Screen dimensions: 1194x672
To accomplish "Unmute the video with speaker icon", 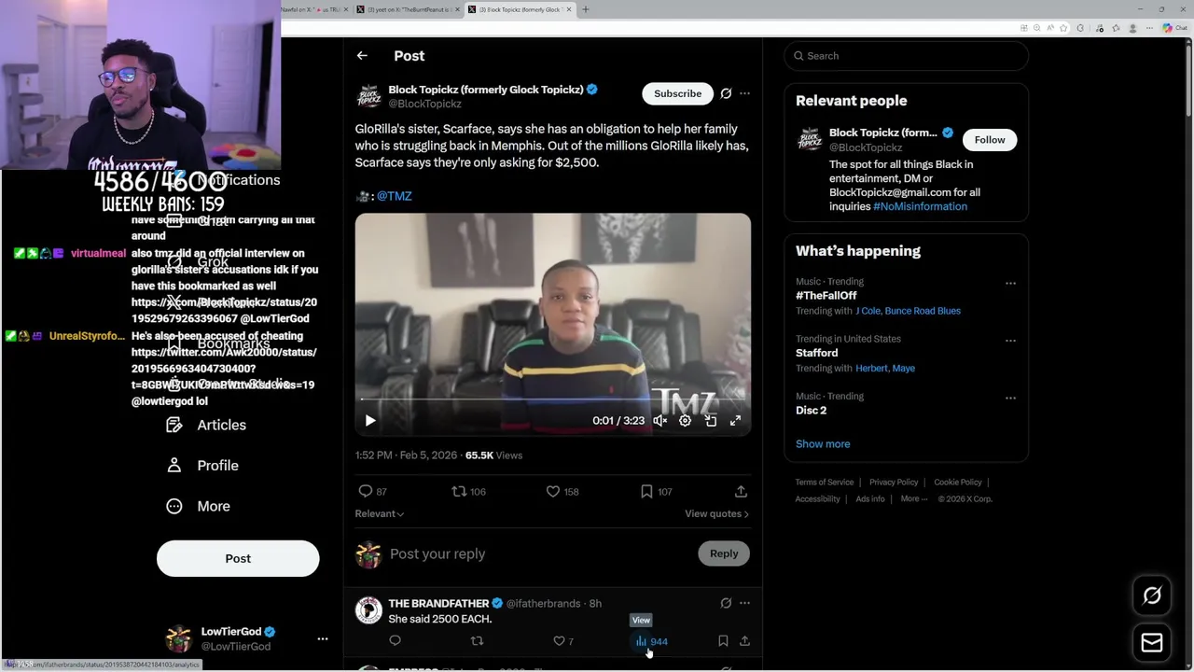I will pyautogui.click(x=659, y=421).
